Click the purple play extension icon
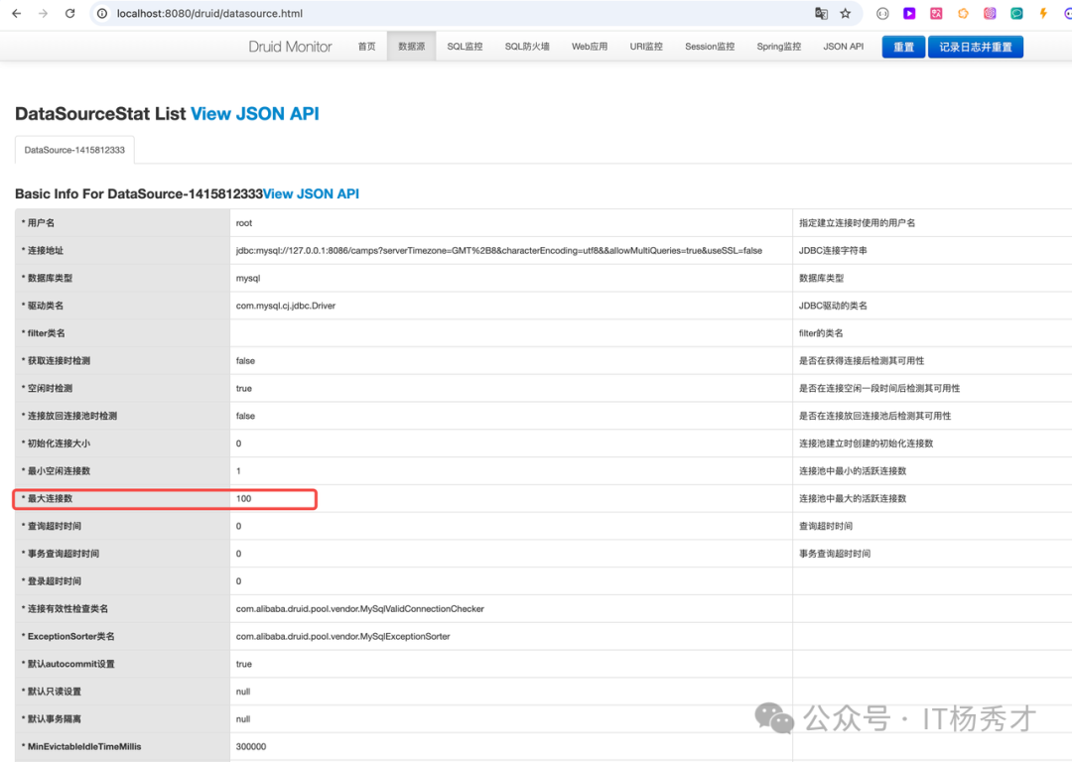The height and width of the screenshot is (762, 1072). [x=909, y=14]
